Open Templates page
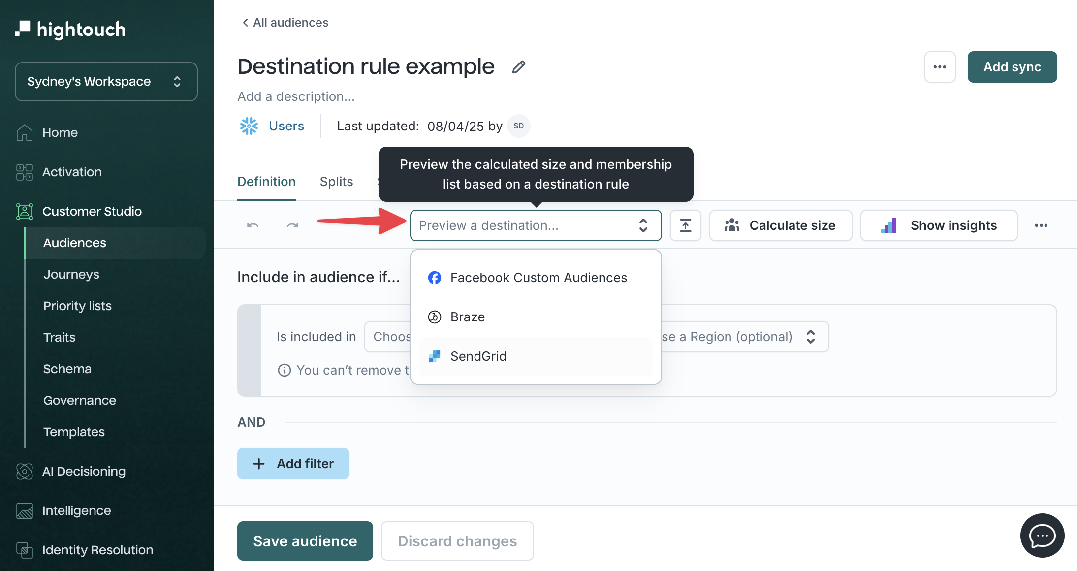The height and width of the screenshot is (571, 1077). (74, 432)
